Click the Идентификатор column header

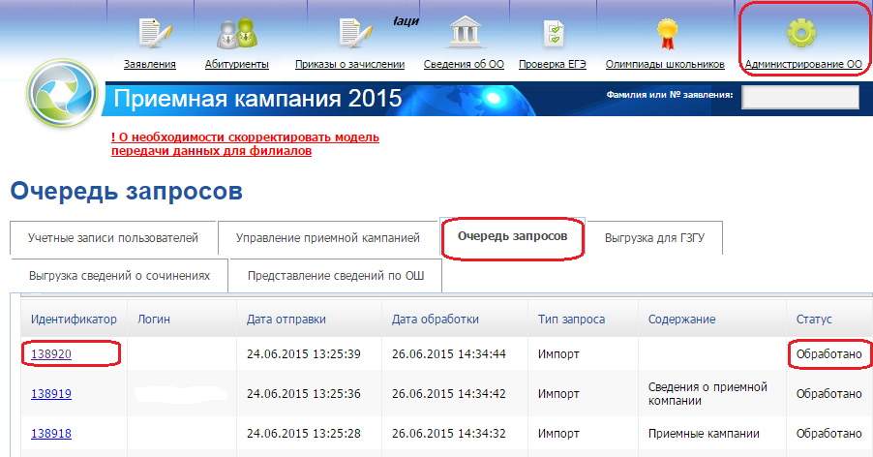(x=75, y=319)
